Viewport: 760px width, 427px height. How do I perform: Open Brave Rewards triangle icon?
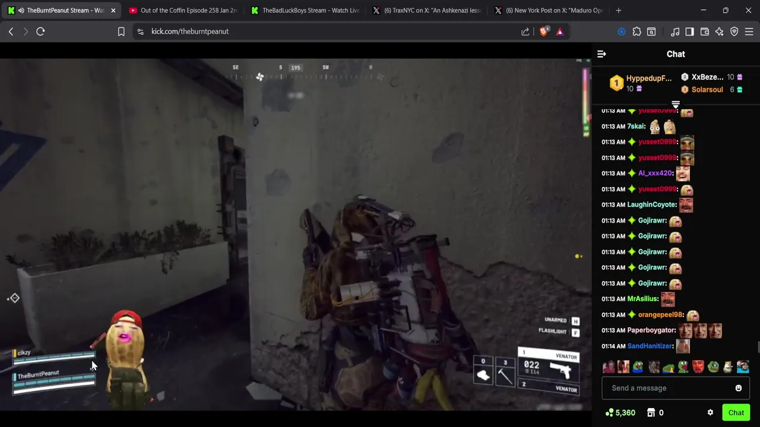tap(560, 31)
